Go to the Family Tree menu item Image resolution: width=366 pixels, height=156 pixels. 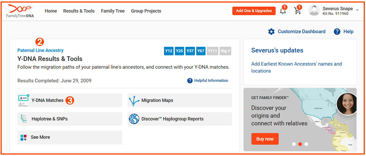coord(113,11)
